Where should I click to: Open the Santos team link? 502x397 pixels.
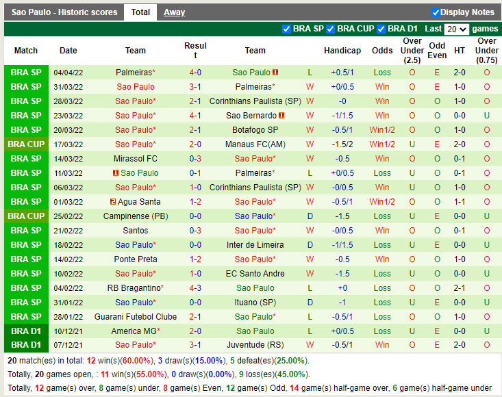click(136, 231)
